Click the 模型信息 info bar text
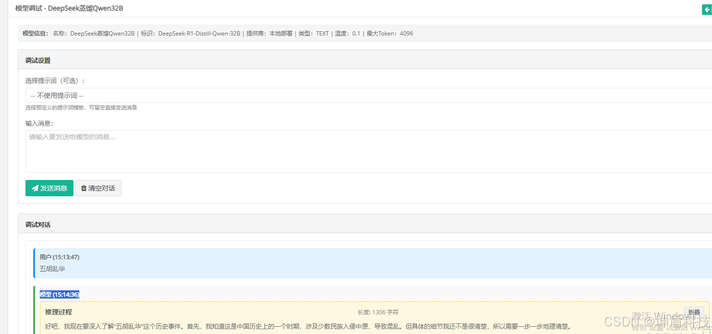The width and height of the screenshot is (712, 334). pos(218,34)
